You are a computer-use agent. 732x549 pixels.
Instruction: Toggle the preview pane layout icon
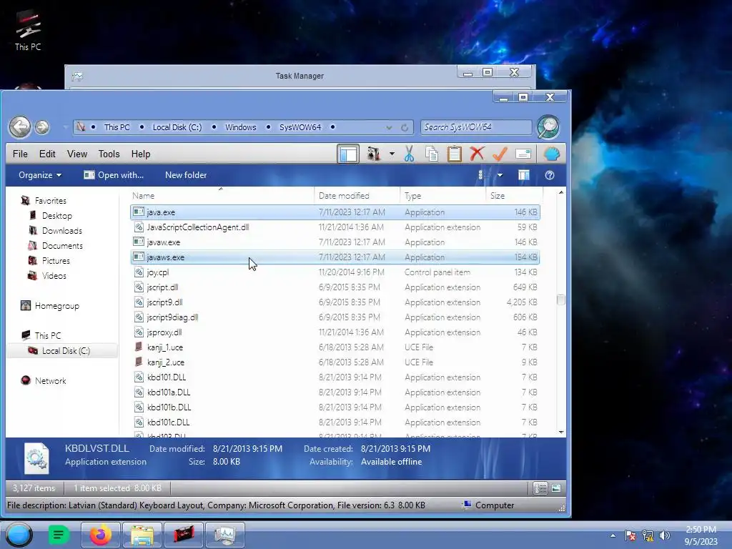[x=348, y=154]
